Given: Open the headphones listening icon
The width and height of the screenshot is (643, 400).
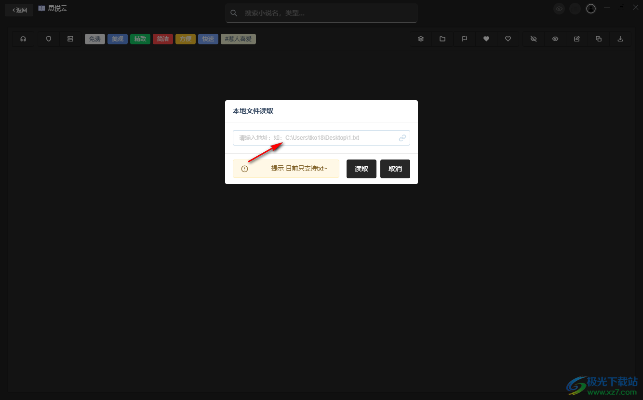Looking at the screenshot, I should pyautogui.click(x=23, y=39).
